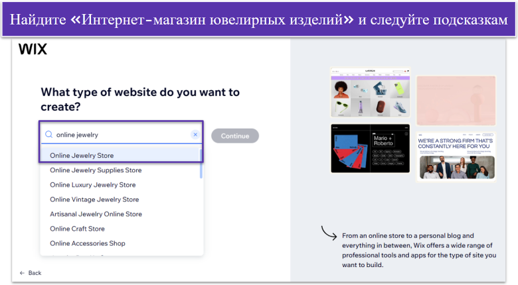Screen dimensions: 518x285
Task: Select Online Jewelry Store suggestion
Action: (x=121, y=155)
